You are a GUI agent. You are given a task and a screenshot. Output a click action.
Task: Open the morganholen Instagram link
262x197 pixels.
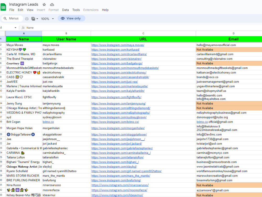point(118,128)
